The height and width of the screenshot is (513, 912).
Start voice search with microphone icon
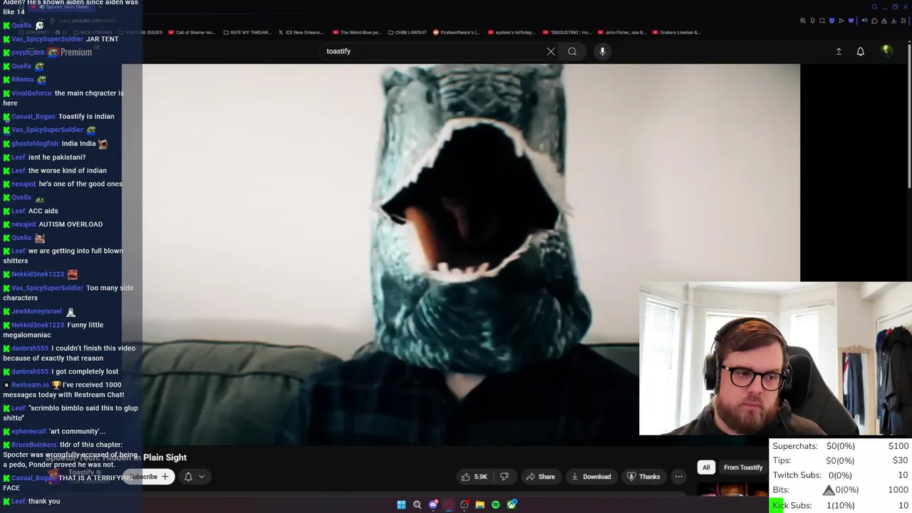(x=602, y=51)
